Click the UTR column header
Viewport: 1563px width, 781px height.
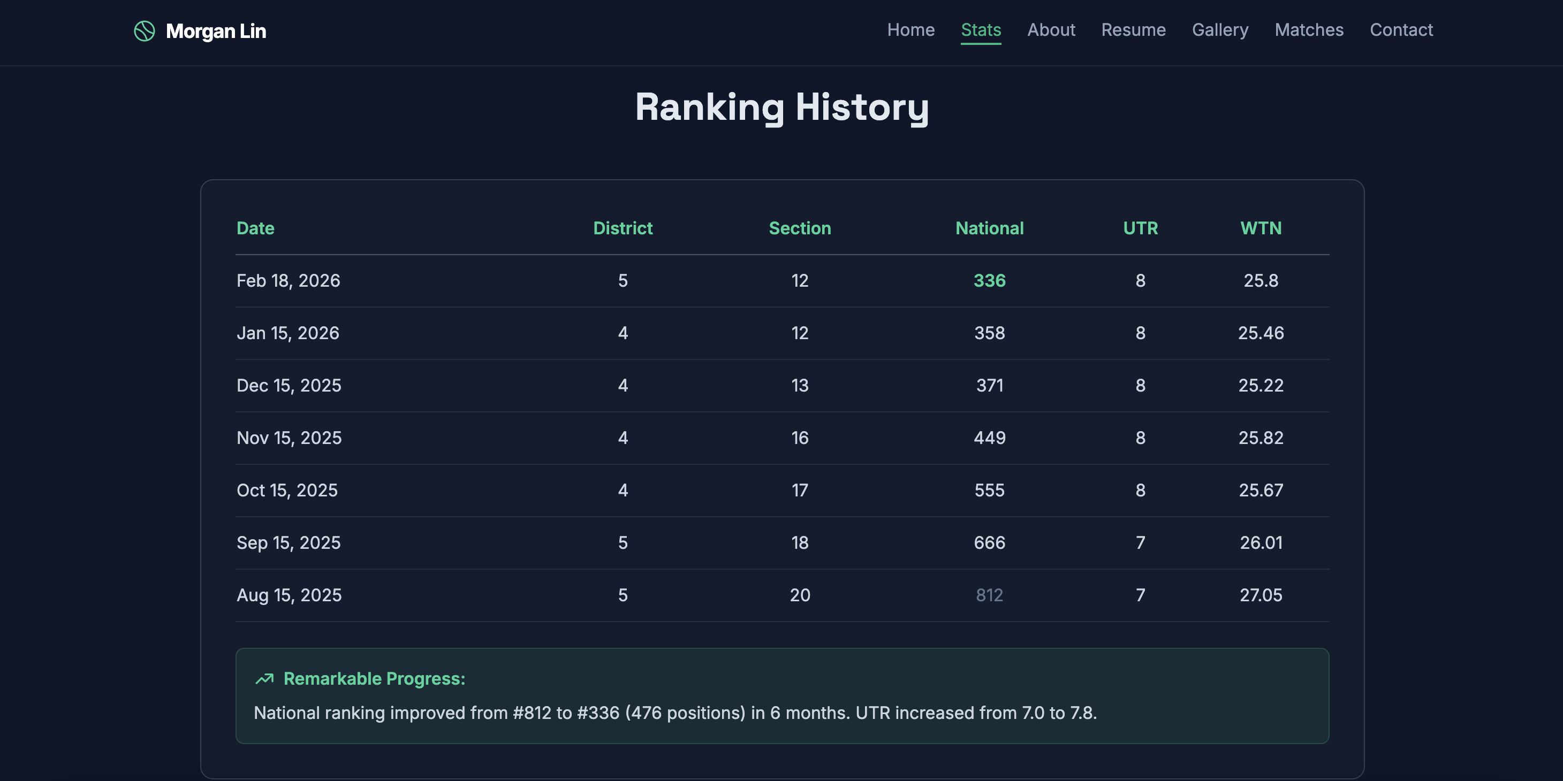point(1141,228)
